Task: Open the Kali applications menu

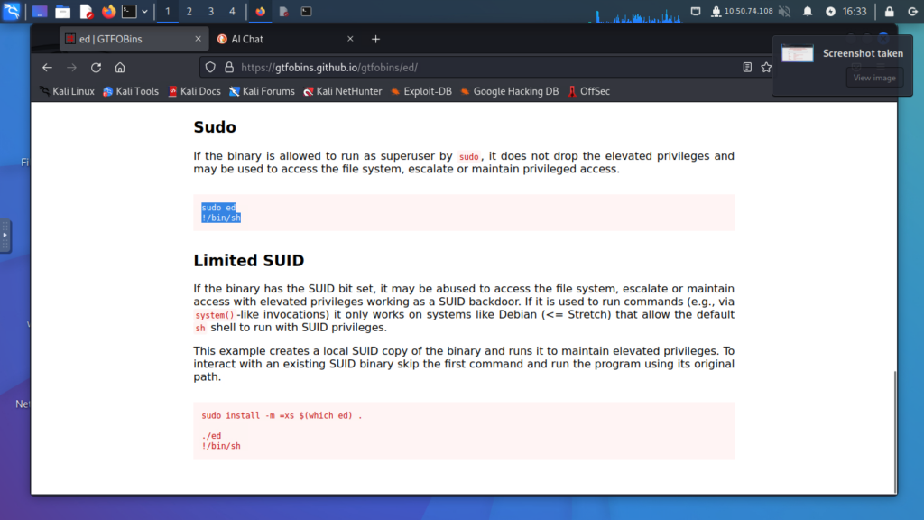Action: tap(13, 12)
